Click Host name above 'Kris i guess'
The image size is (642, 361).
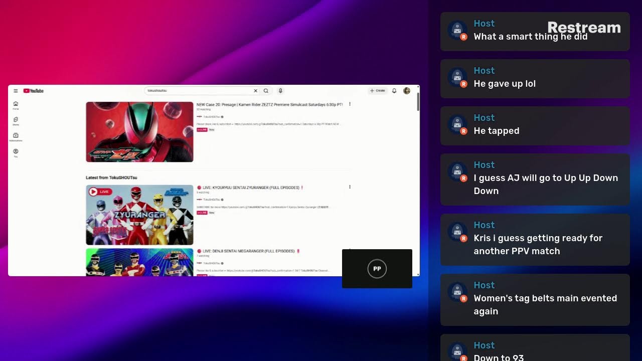tap(484, 225)
